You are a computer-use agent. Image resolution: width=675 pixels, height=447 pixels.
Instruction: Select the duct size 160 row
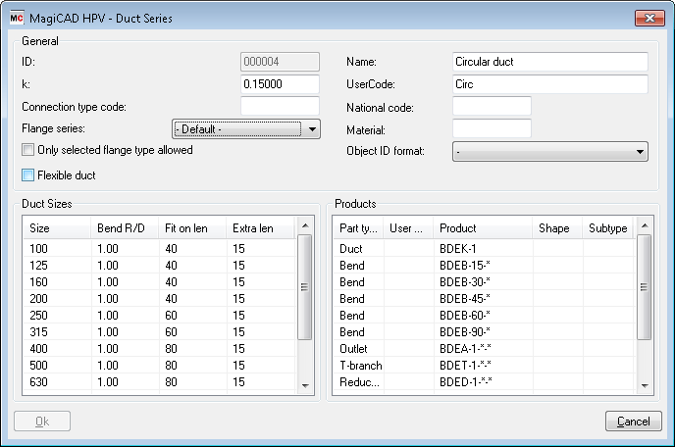[x=159, y=282]
